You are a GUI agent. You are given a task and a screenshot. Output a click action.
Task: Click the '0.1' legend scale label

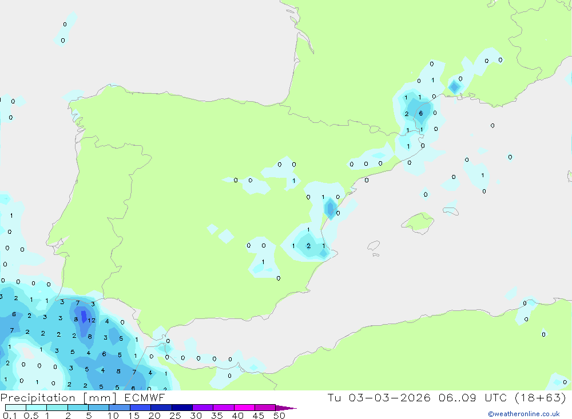10,416
